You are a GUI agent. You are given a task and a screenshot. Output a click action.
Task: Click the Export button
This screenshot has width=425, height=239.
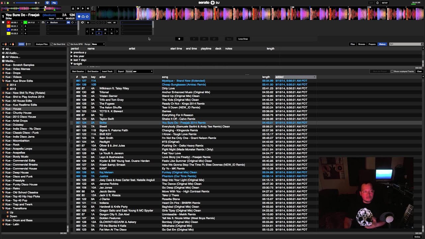point(121,71)
